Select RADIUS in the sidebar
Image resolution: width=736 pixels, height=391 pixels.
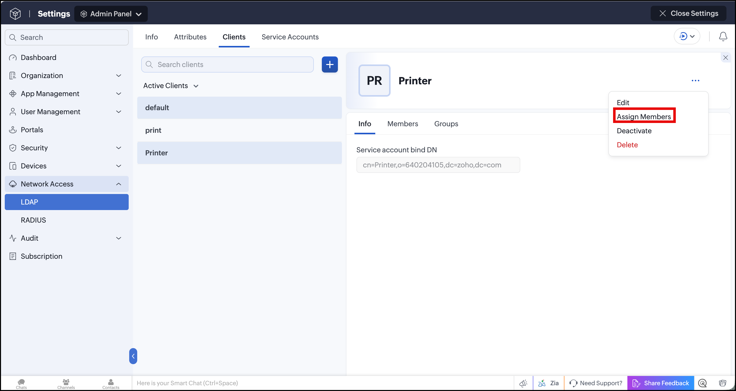67,220
